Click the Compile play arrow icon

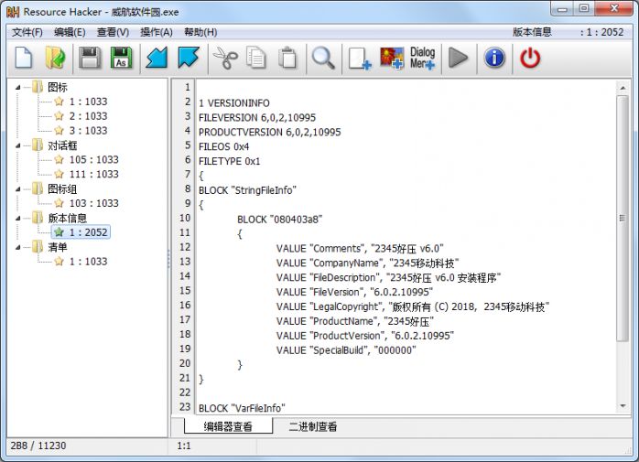[x=458, y=58]
